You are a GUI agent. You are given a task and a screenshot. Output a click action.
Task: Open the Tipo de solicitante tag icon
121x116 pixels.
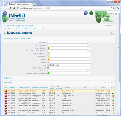[x=48, y=53]
